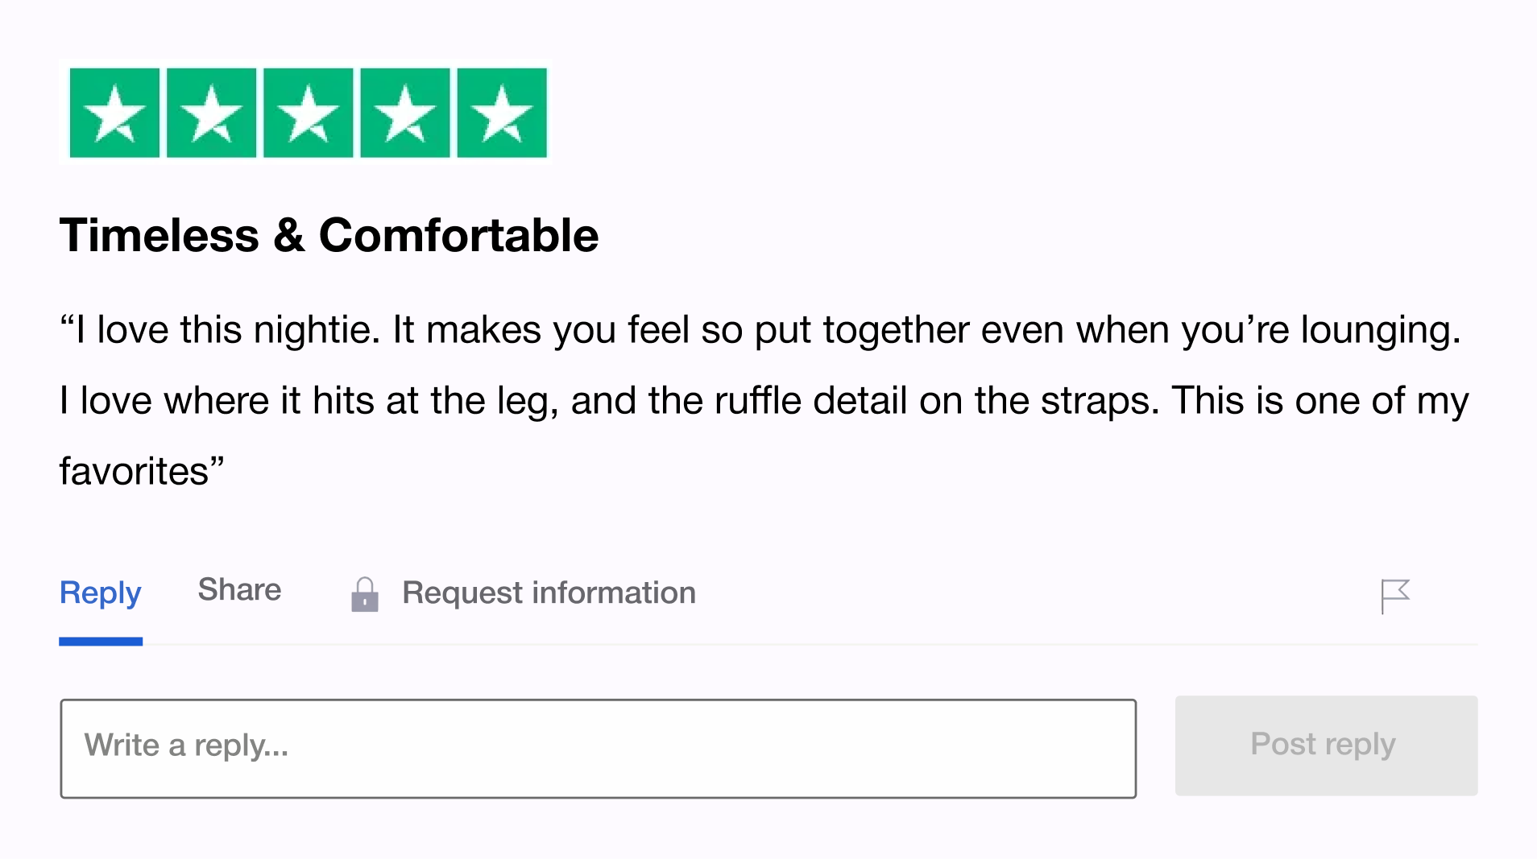Click the blue underline beneath the Reply tab

[x=101, y=641]
